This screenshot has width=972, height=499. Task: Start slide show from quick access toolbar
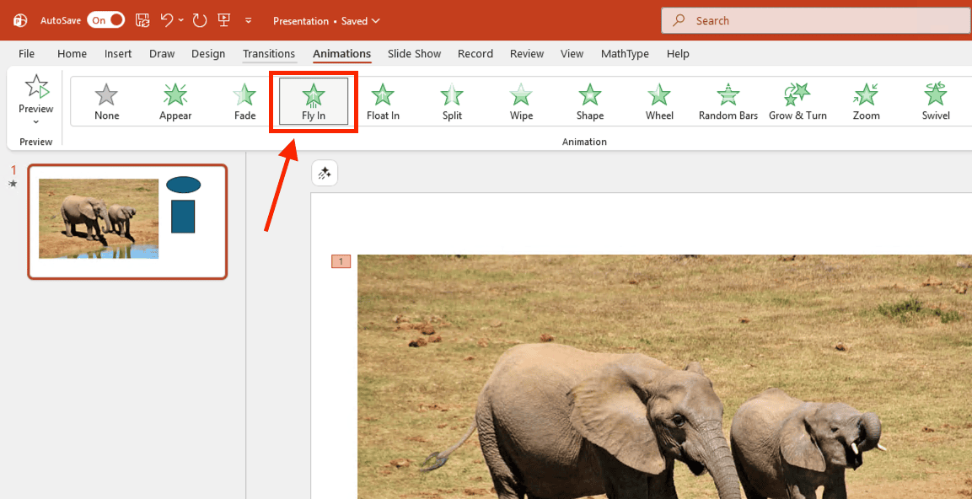[223, 20]
